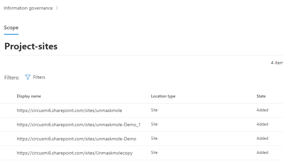Switch to the Scope tab
Image resolution: width=283 pixels, height=168 pixels.
click(11, 28)
